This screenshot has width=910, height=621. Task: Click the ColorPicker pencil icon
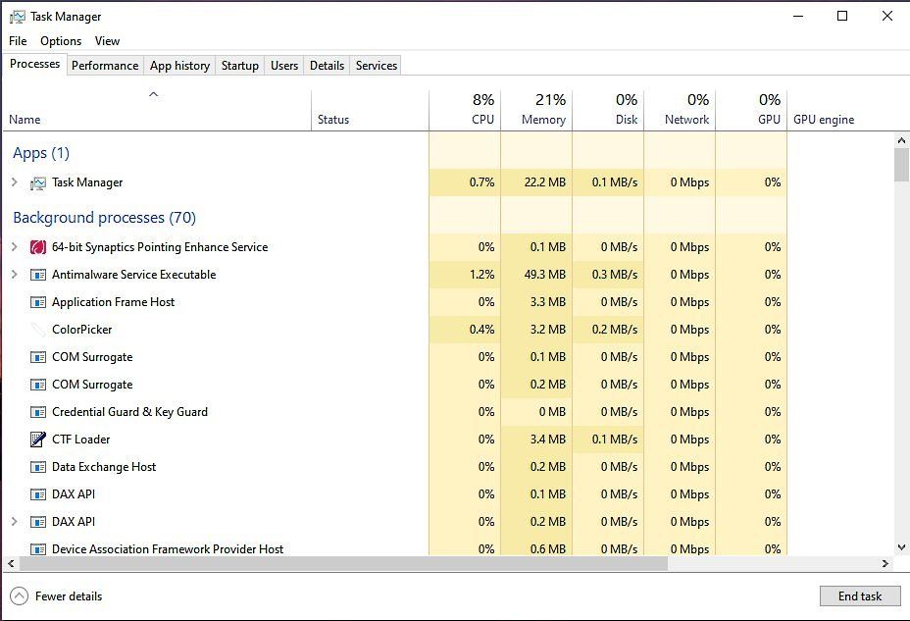pos(37,330)
